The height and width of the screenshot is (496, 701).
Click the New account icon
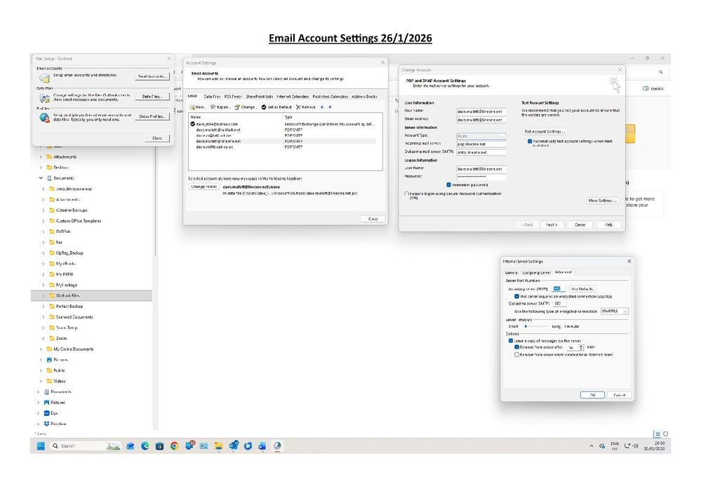point(194,107)
